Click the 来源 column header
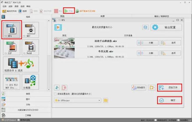 tap(102, 16)
